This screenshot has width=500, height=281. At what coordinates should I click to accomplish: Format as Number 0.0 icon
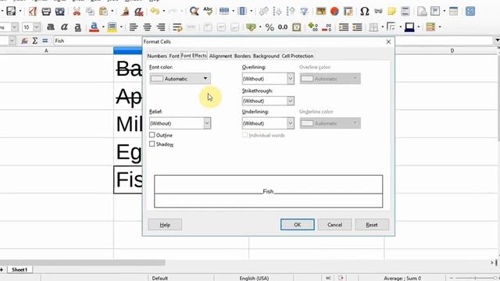283,27
